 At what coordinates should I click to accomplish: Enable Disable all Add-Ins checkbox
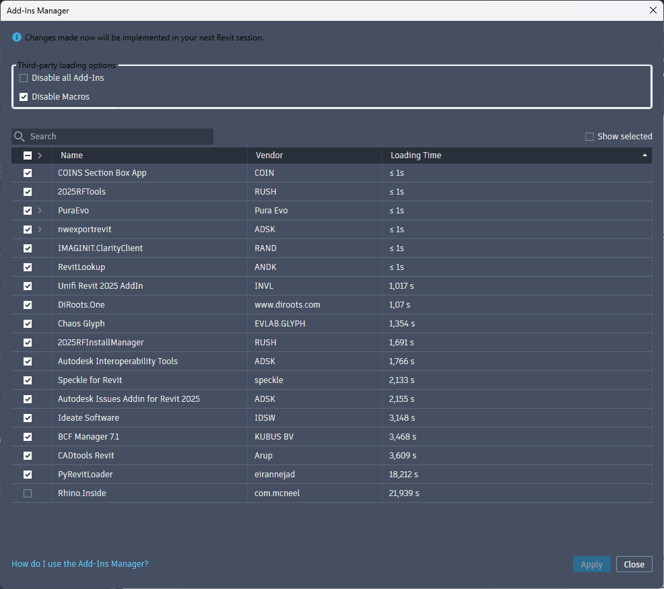point(24,78)
